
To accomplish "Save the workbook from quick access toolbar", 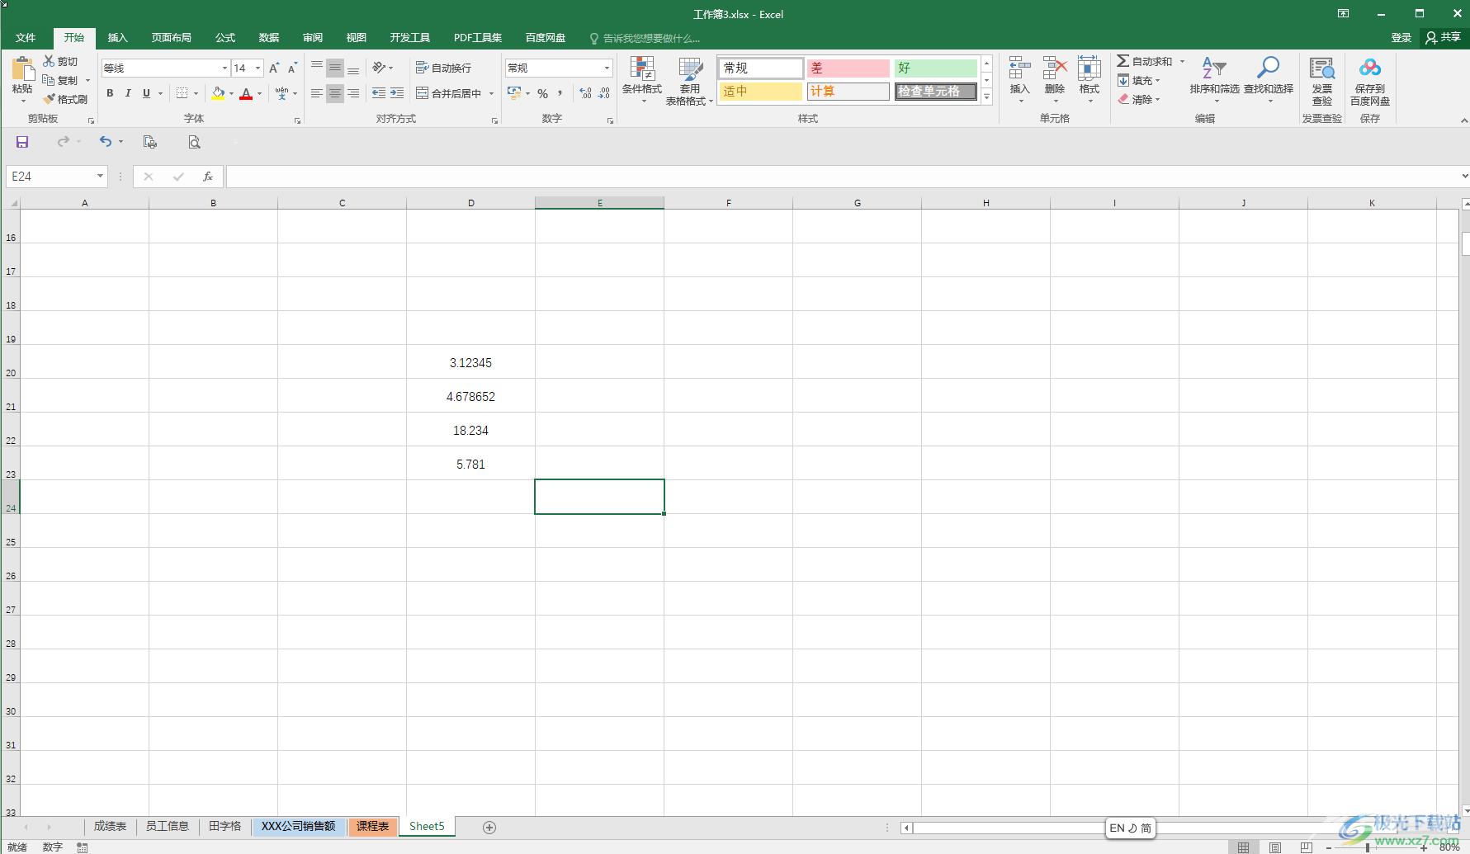I will 22,142.
